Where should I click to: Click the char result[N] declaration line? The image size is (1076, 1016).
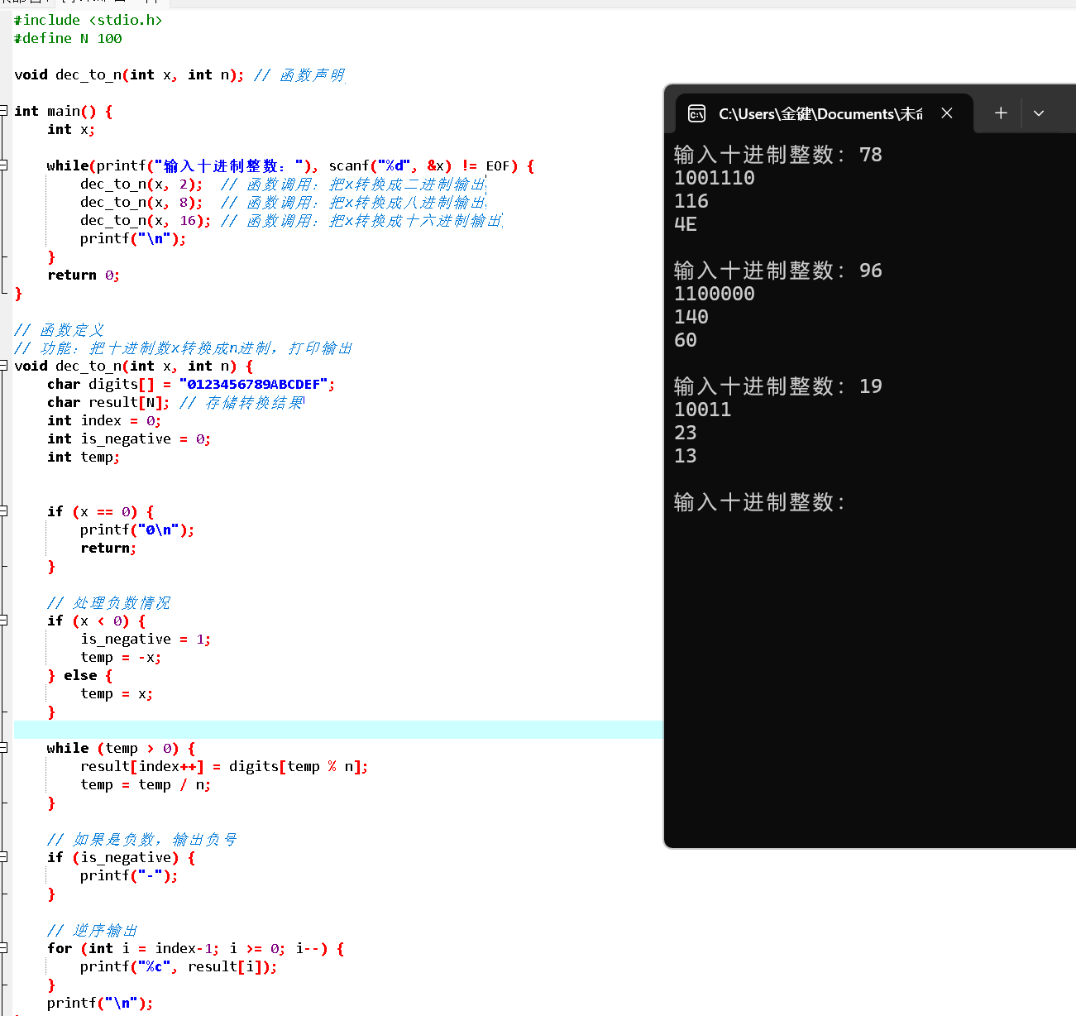click(175, 402)
